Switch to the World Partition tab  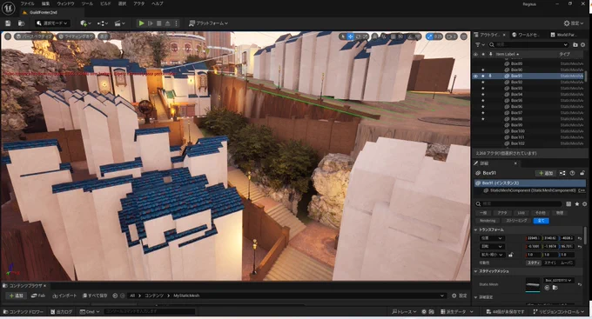[x=563, y=35]
